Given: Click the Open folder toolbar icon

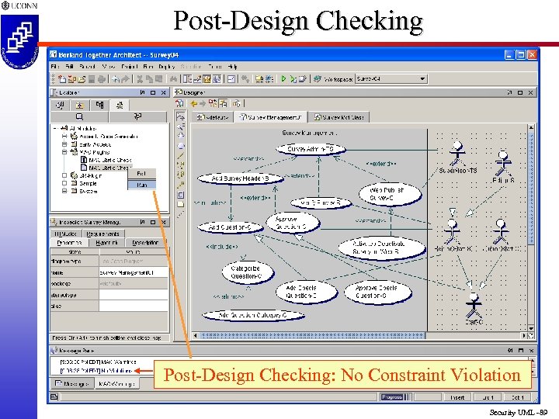Looking at the screenshot, I should [x=82, y=79].
